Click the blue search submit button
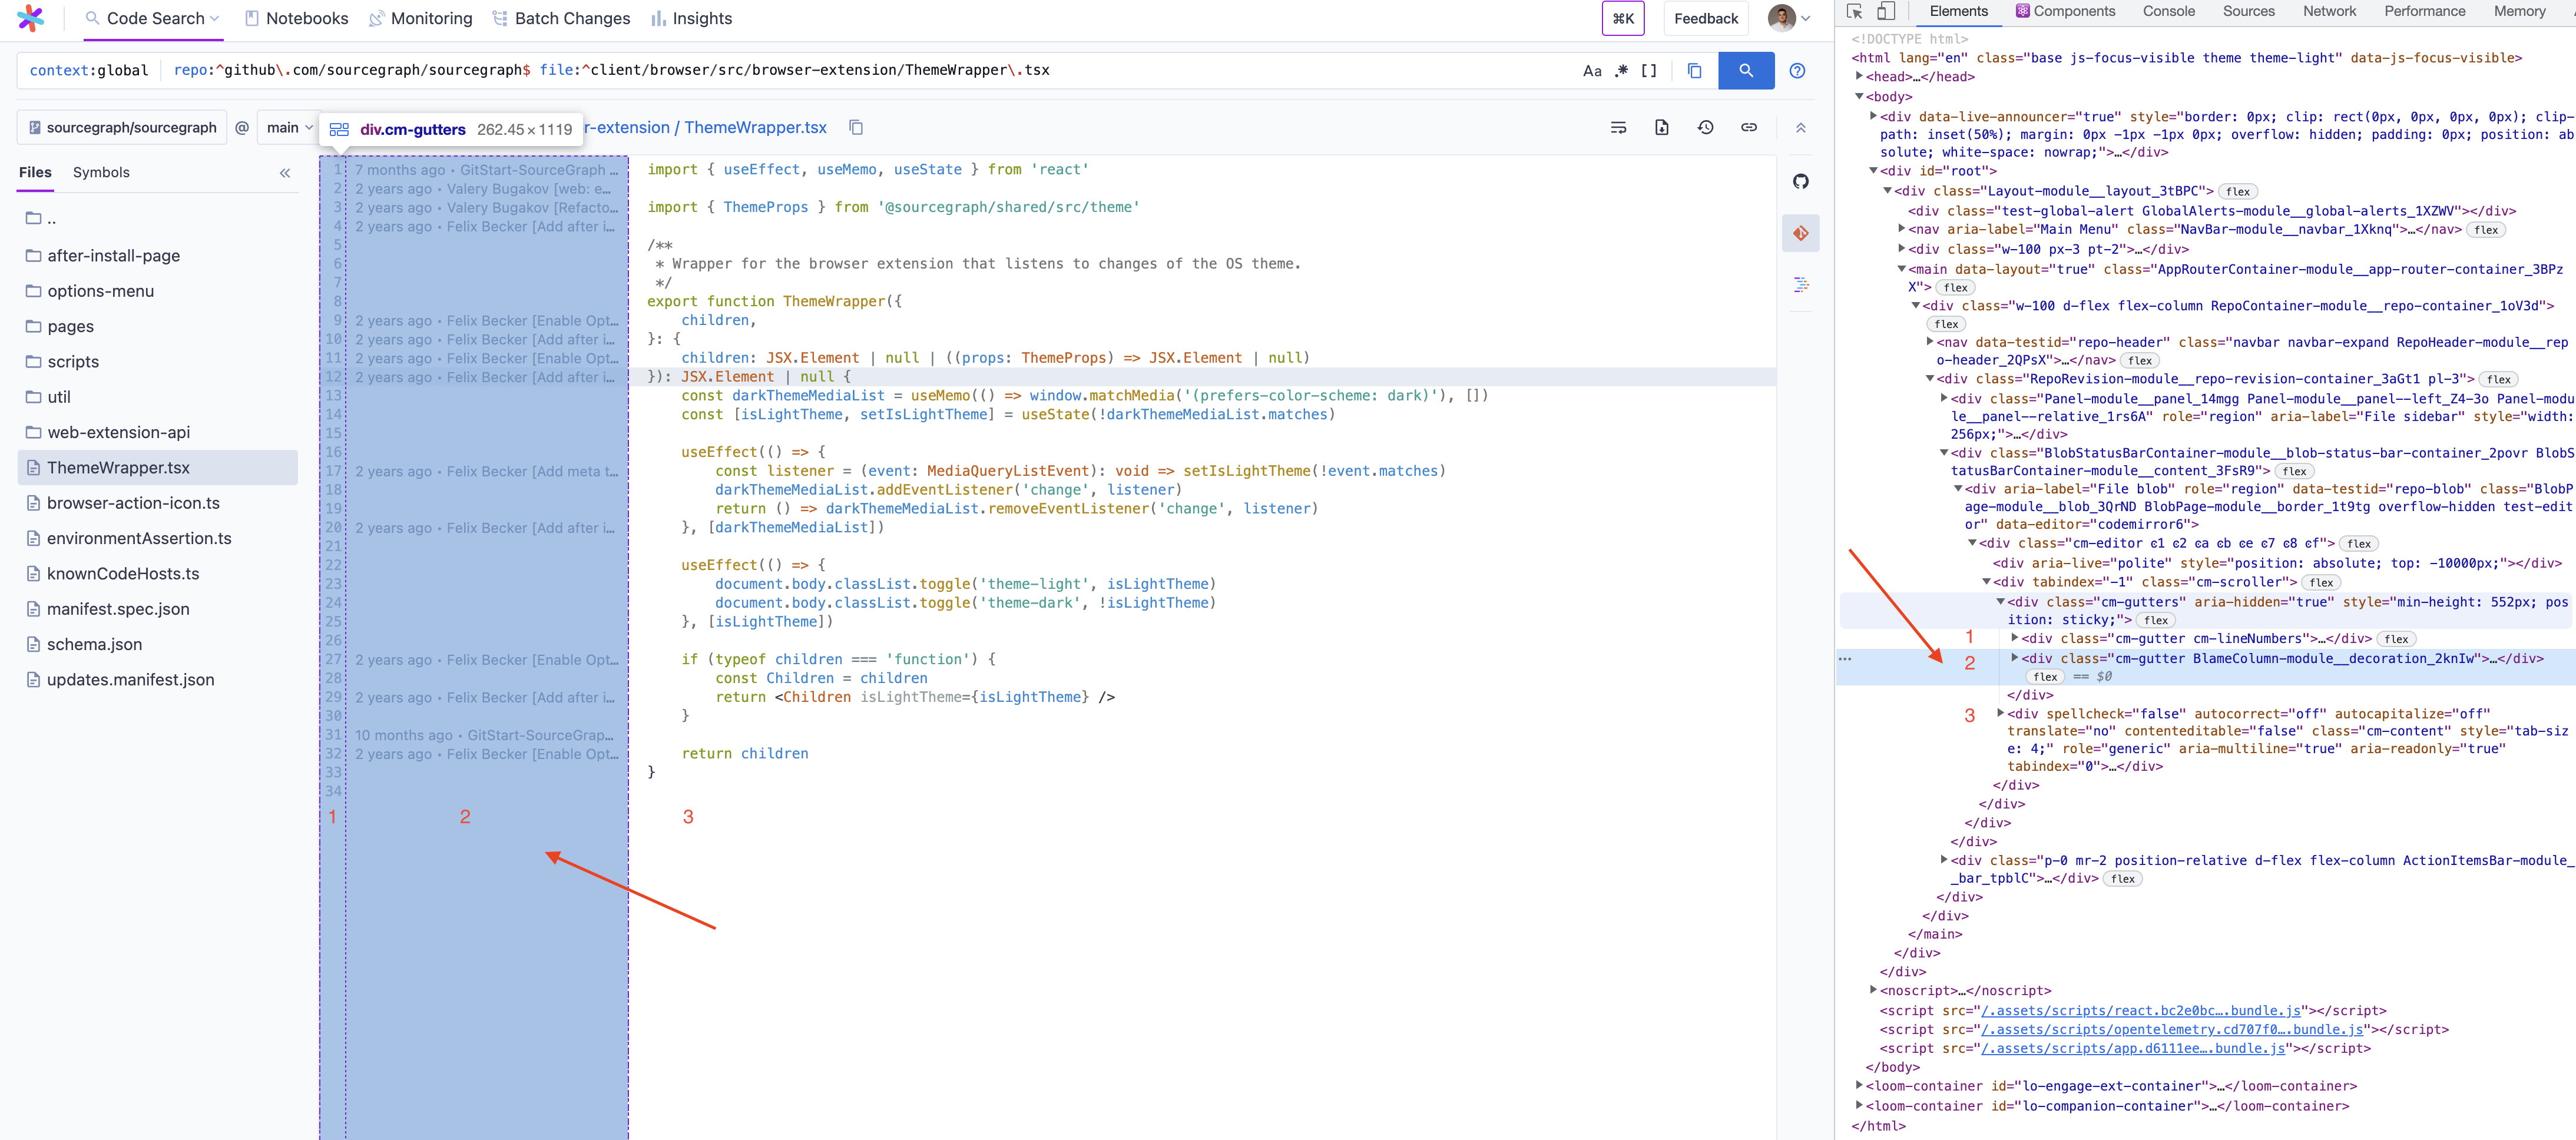This screenshot has width=2576, height=1140. (1745, 70)
